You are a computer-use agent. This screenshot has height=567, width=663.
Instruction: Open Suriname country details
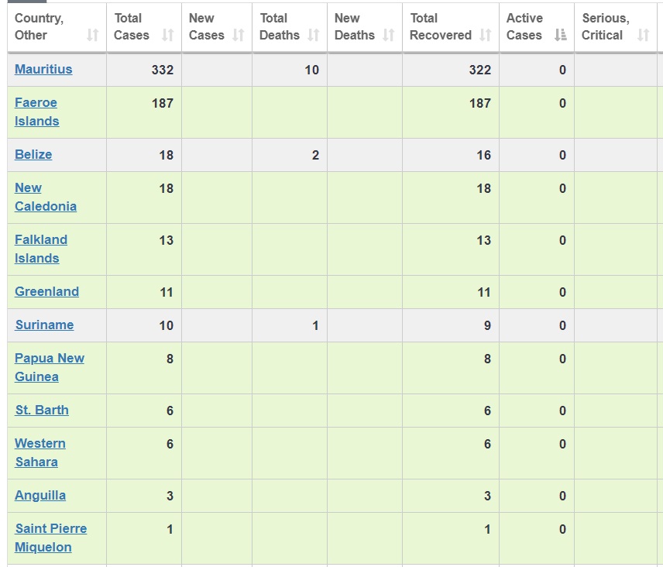(x=44, y=325)
